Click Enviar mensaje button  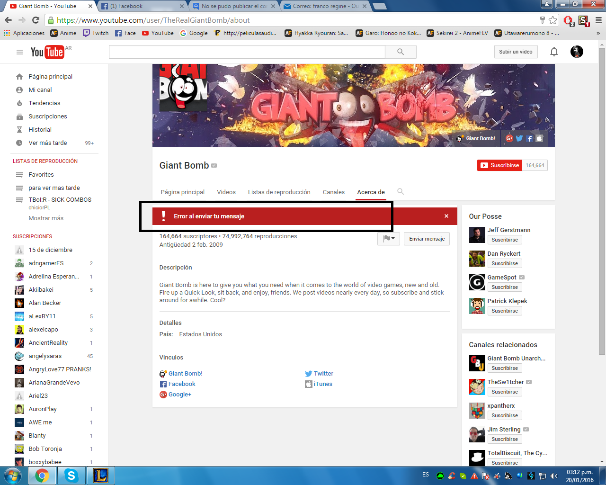coord(427,239)
